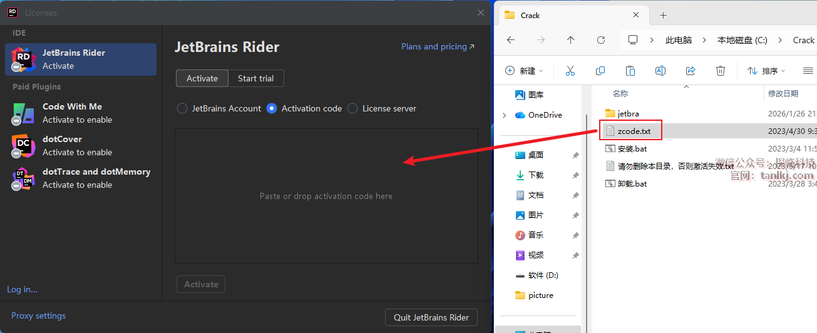Open the 新建 (New) dropdown
This screenshot has height=333, width=817.
(525, 71)
